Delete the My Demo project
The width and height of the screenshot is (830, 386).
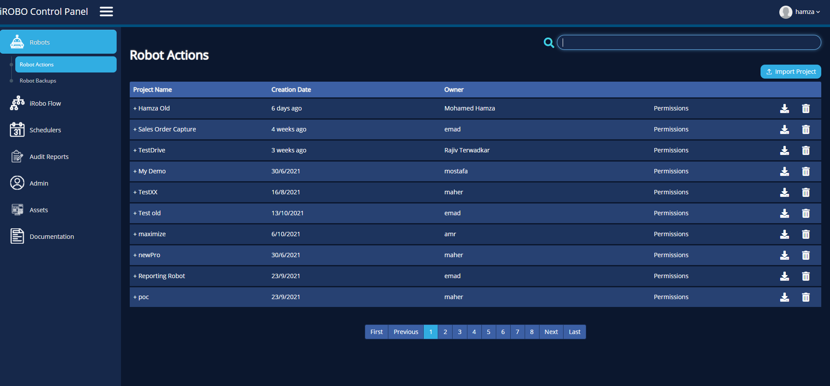click(806, 172)
